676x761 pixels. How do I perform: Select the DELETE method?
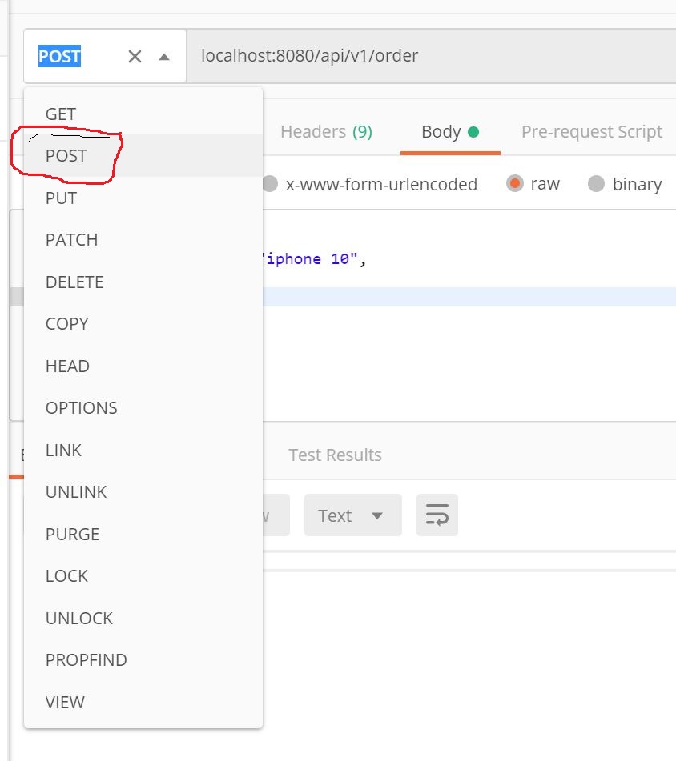74,282
